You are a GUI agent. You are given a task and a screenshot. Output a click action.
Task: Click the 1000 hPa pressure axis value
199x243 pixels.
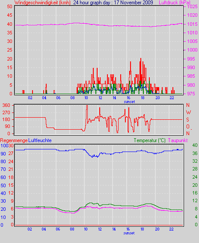(x=192, y=50)
